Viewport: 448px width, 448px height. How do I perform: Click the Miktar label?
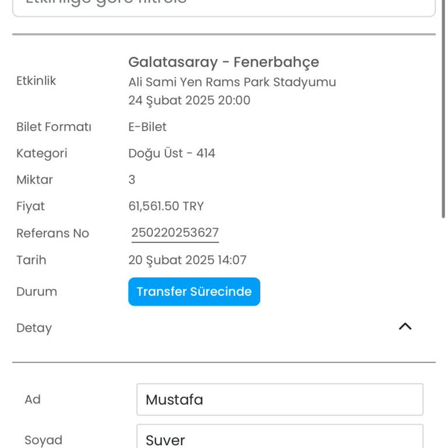34,180
